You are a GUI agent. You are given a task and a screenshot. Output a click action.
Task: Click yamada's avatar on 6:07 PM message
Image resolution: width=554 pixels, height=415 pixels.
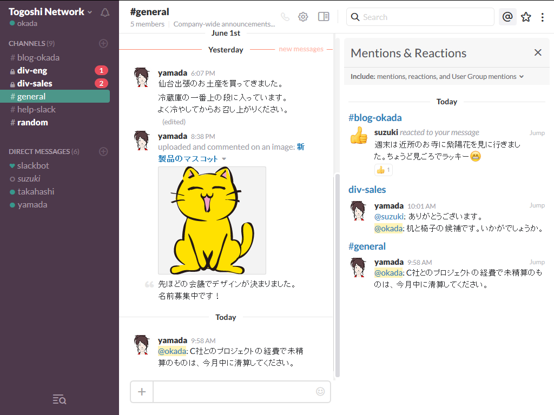141,77
